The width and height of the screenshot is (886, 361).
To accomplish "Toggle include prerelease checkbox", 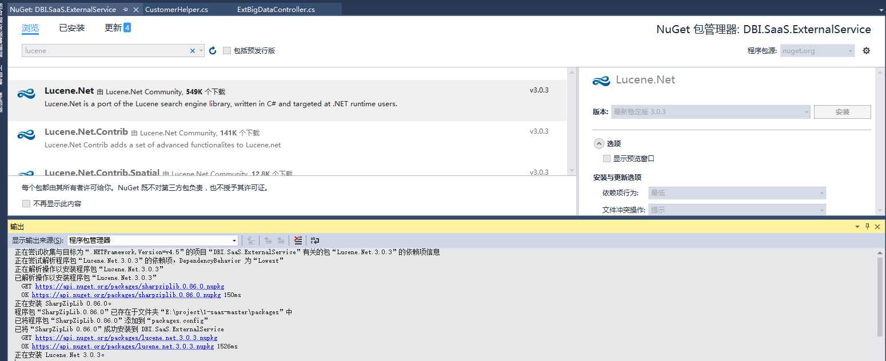I will coord(227,51).
